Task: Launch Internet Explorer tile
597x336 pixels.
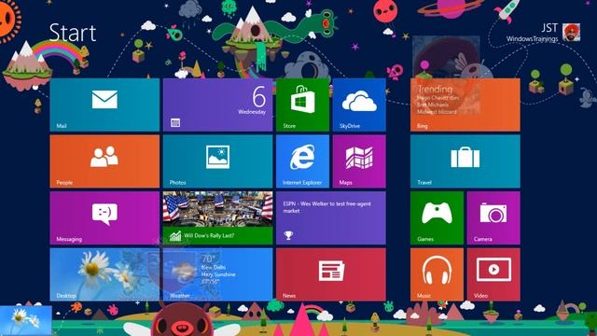Action: (x=302, y=161)
